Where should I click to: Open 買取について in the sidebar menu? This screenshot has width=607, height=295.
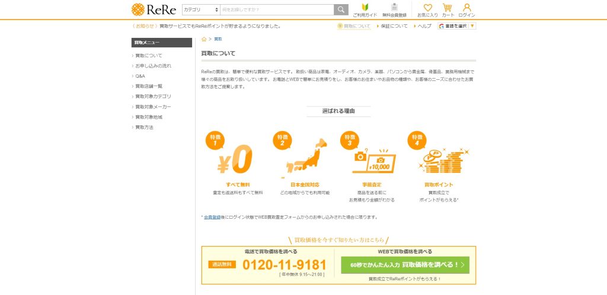[x=149, y=56]
